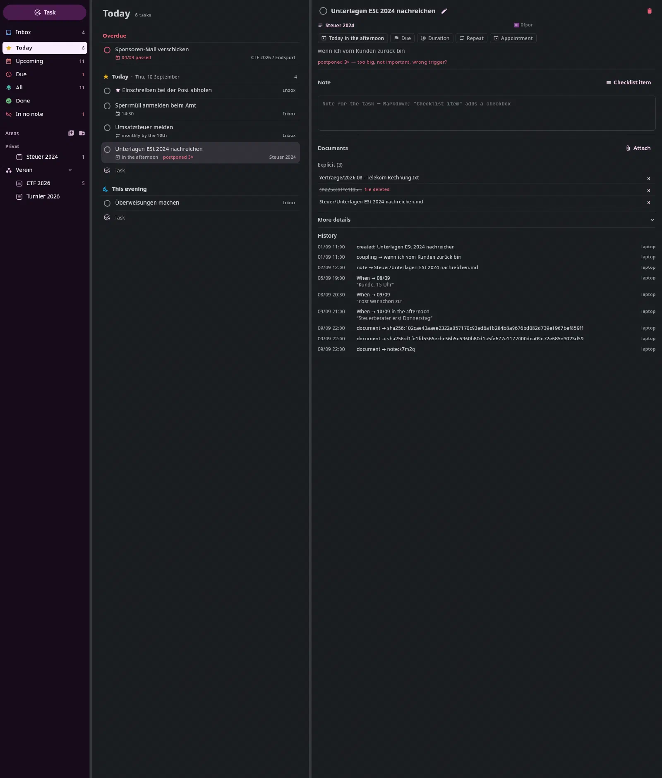Remove the deleted sha256 file entry

648,191
